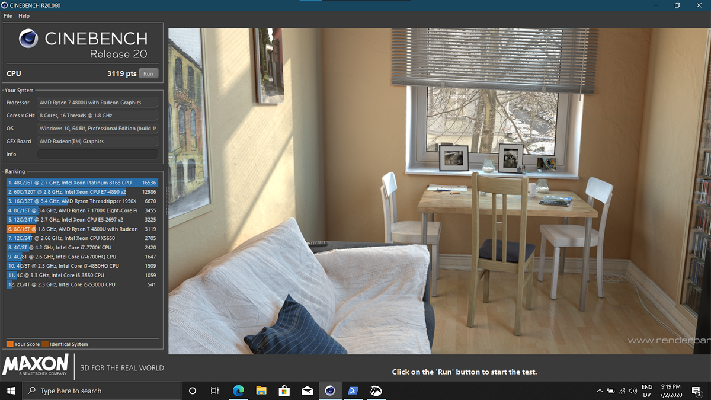Click the Info input field
Viewport: 711px width, 400px height.
pyautogui.click(x=98, y=154)
